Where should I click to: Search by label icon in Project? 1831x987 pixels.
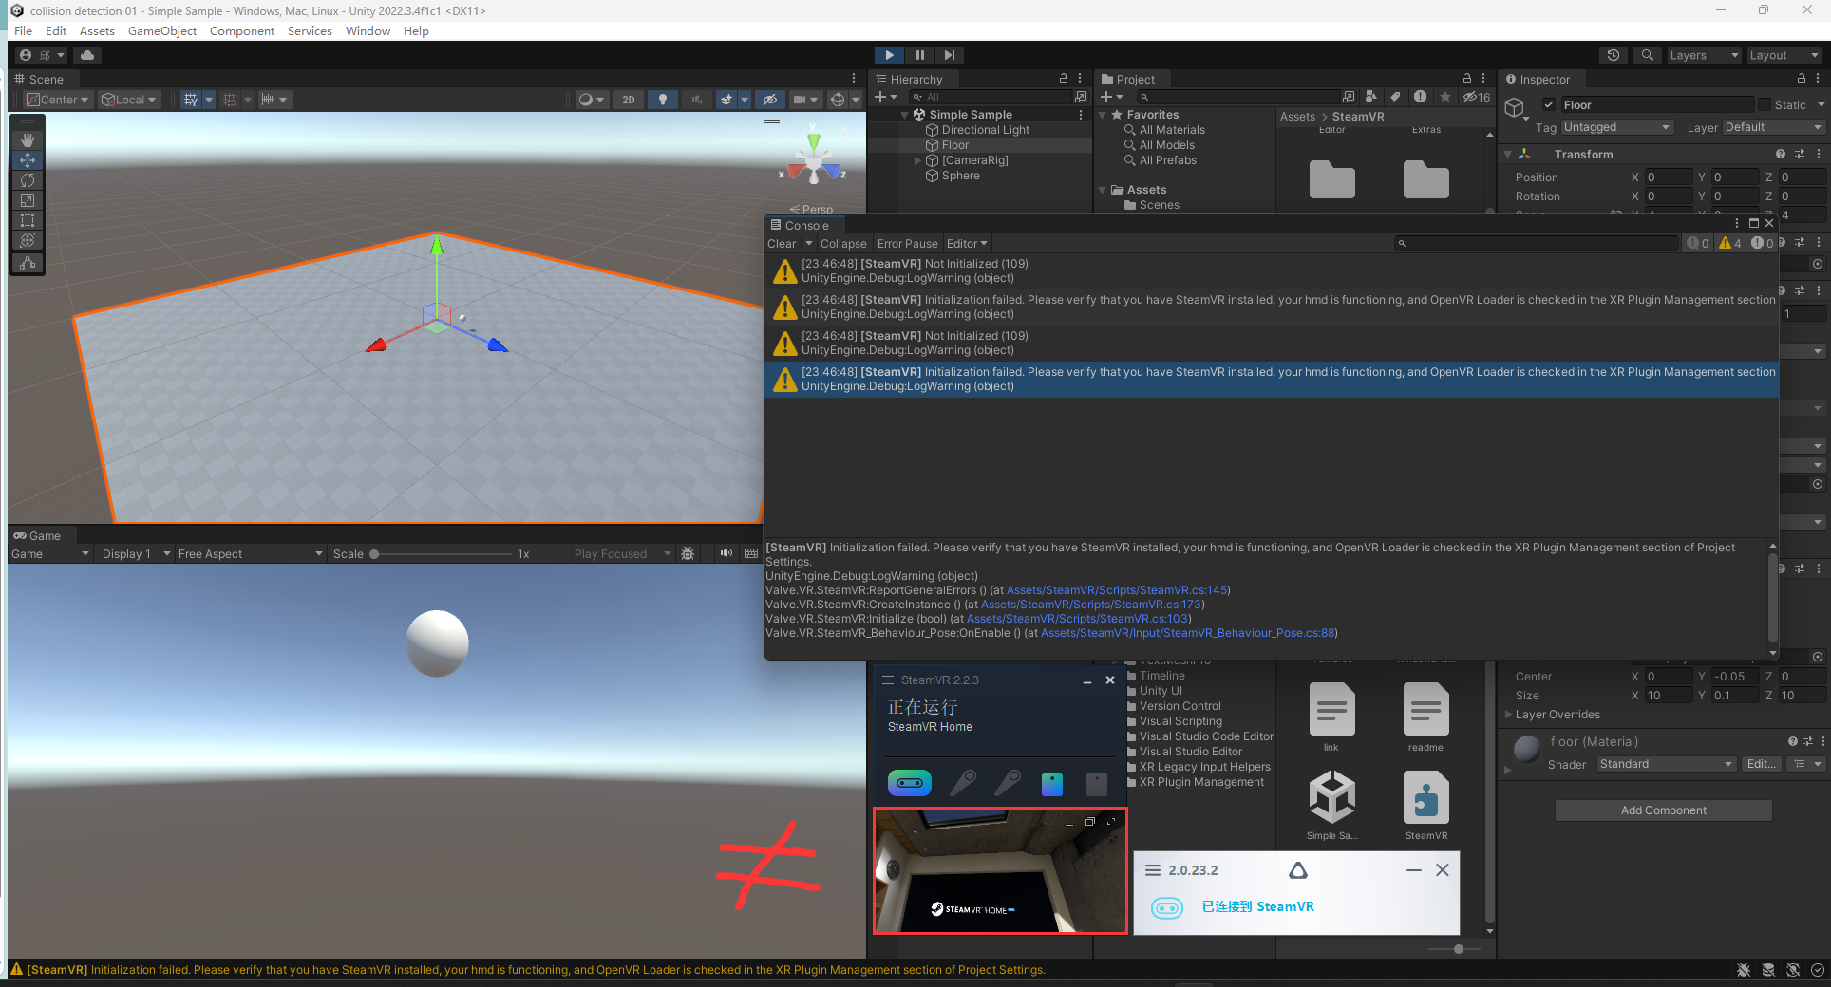point(1395,97)
